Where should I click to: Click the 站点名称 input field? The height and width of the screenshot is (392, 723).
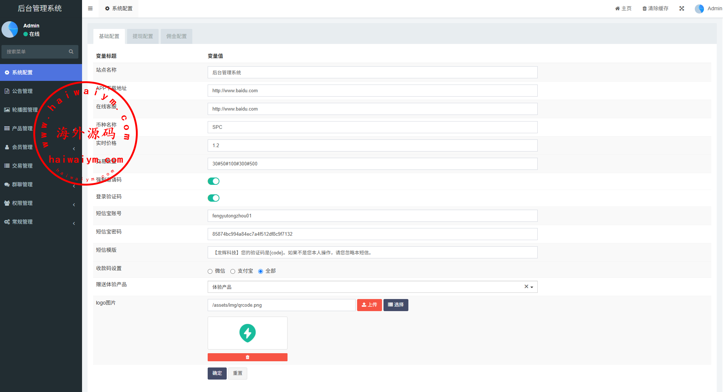pyautogui.click(x=372, y=72)
